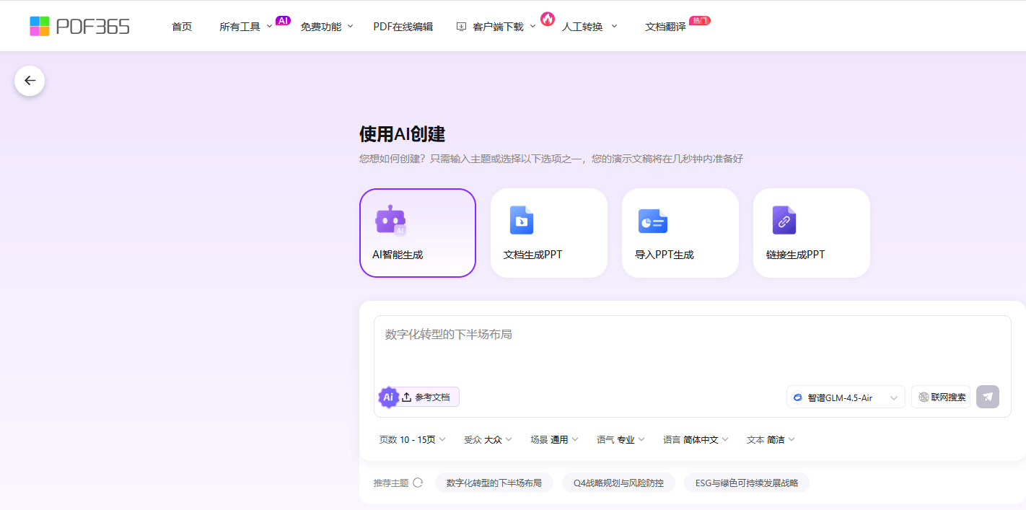
Task: Select the 导入PPT生成 creation card
Action: point(680,233)
